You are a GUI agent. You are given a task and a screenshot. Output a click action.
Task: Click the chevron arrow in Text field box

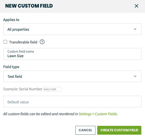135,76
